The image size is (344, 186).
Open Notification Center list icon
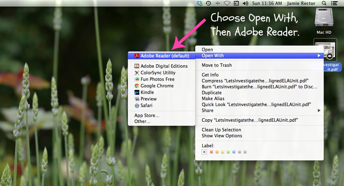[x=334, y=3]
